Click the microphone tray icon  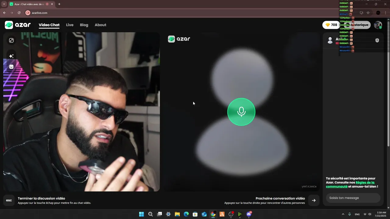(x=349, y=214)
